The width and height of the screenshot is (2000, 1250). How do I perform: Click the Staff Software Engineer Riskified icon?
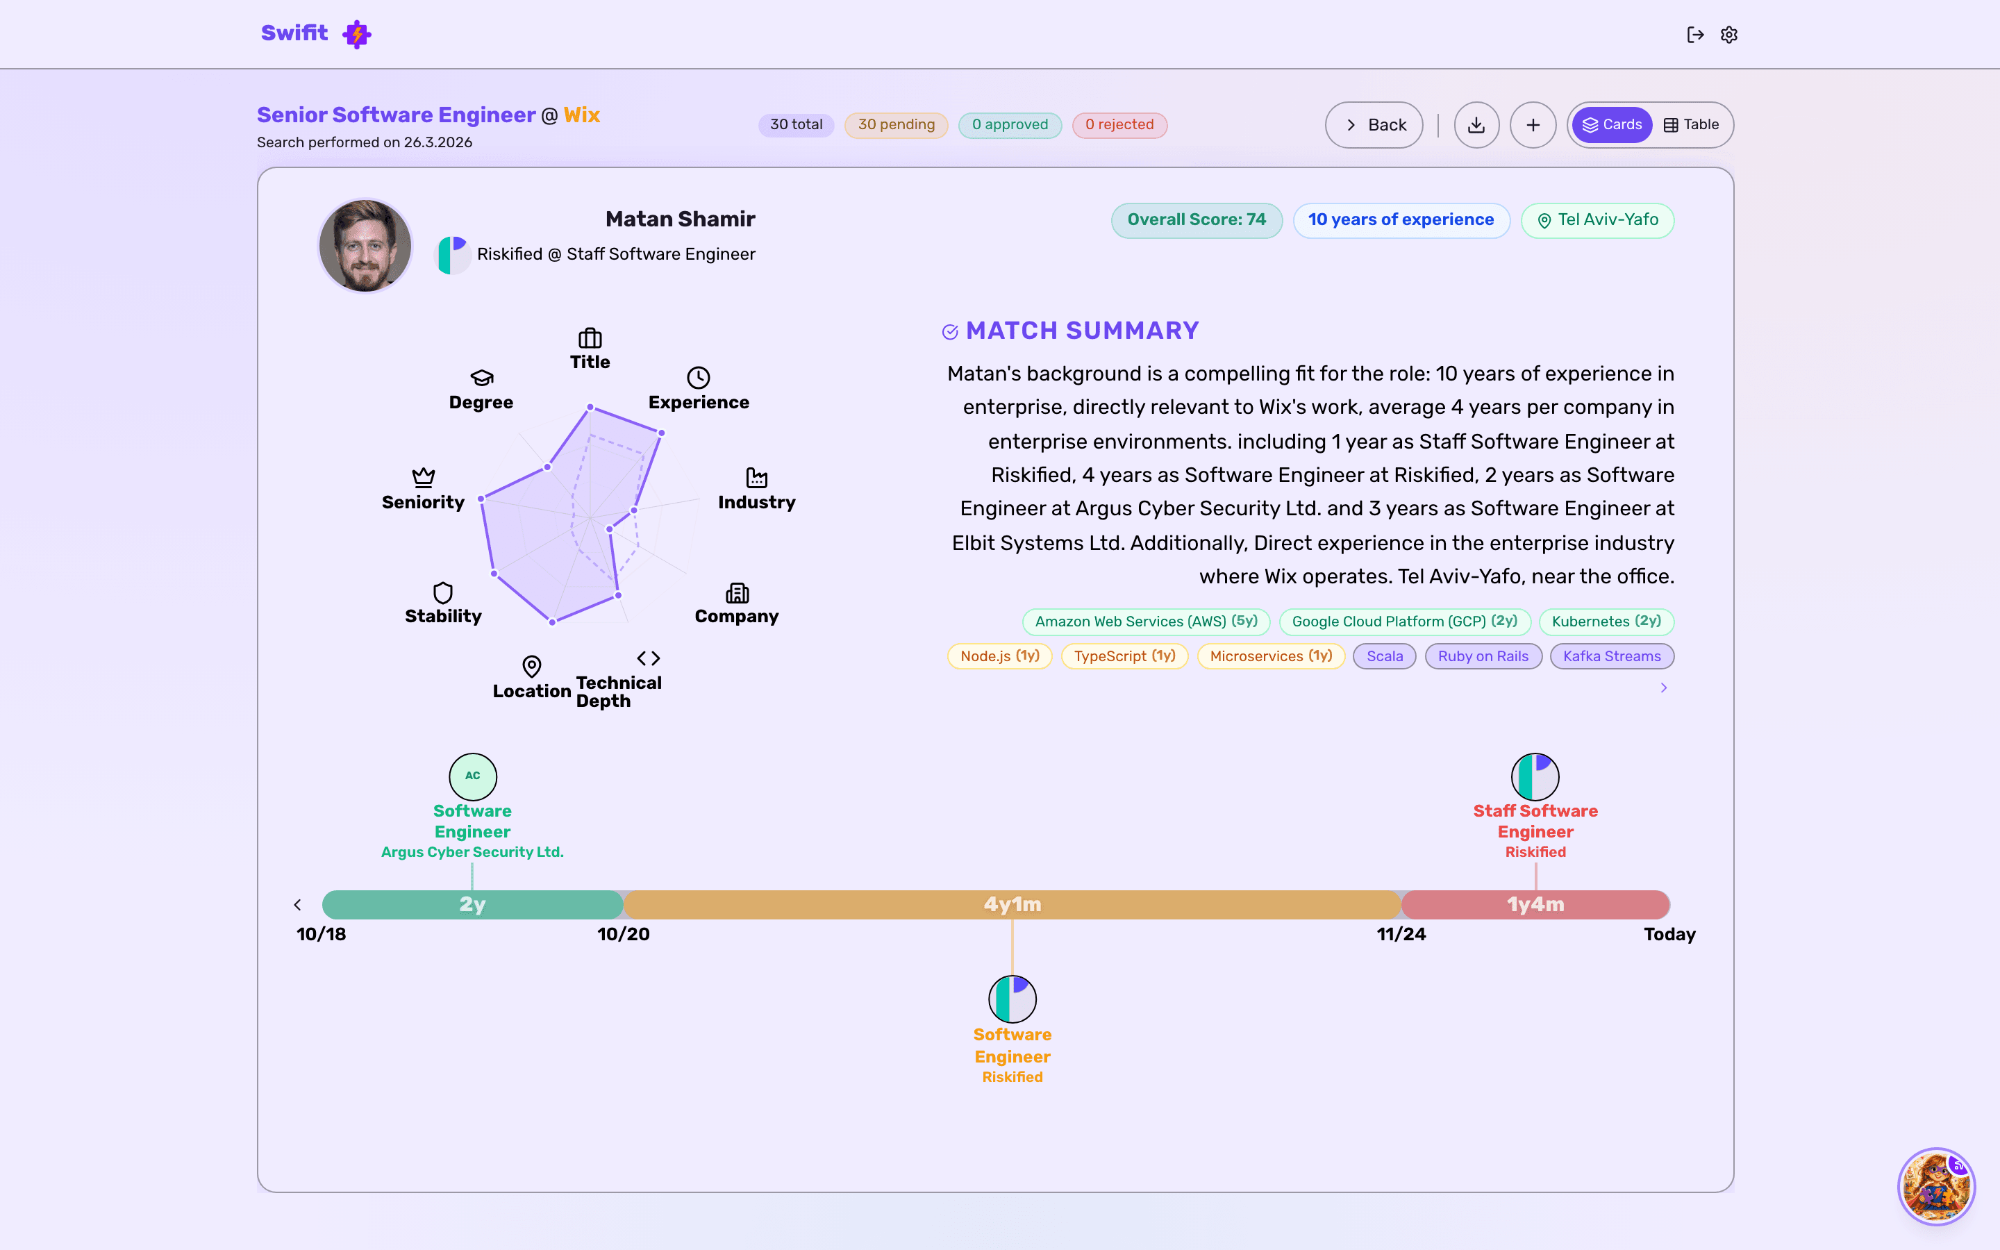tap(1535, 776)
